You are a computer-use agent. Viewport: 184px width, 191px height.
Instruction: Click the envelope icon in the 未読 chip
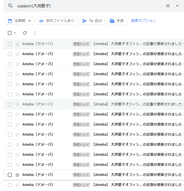coord(112,21)
